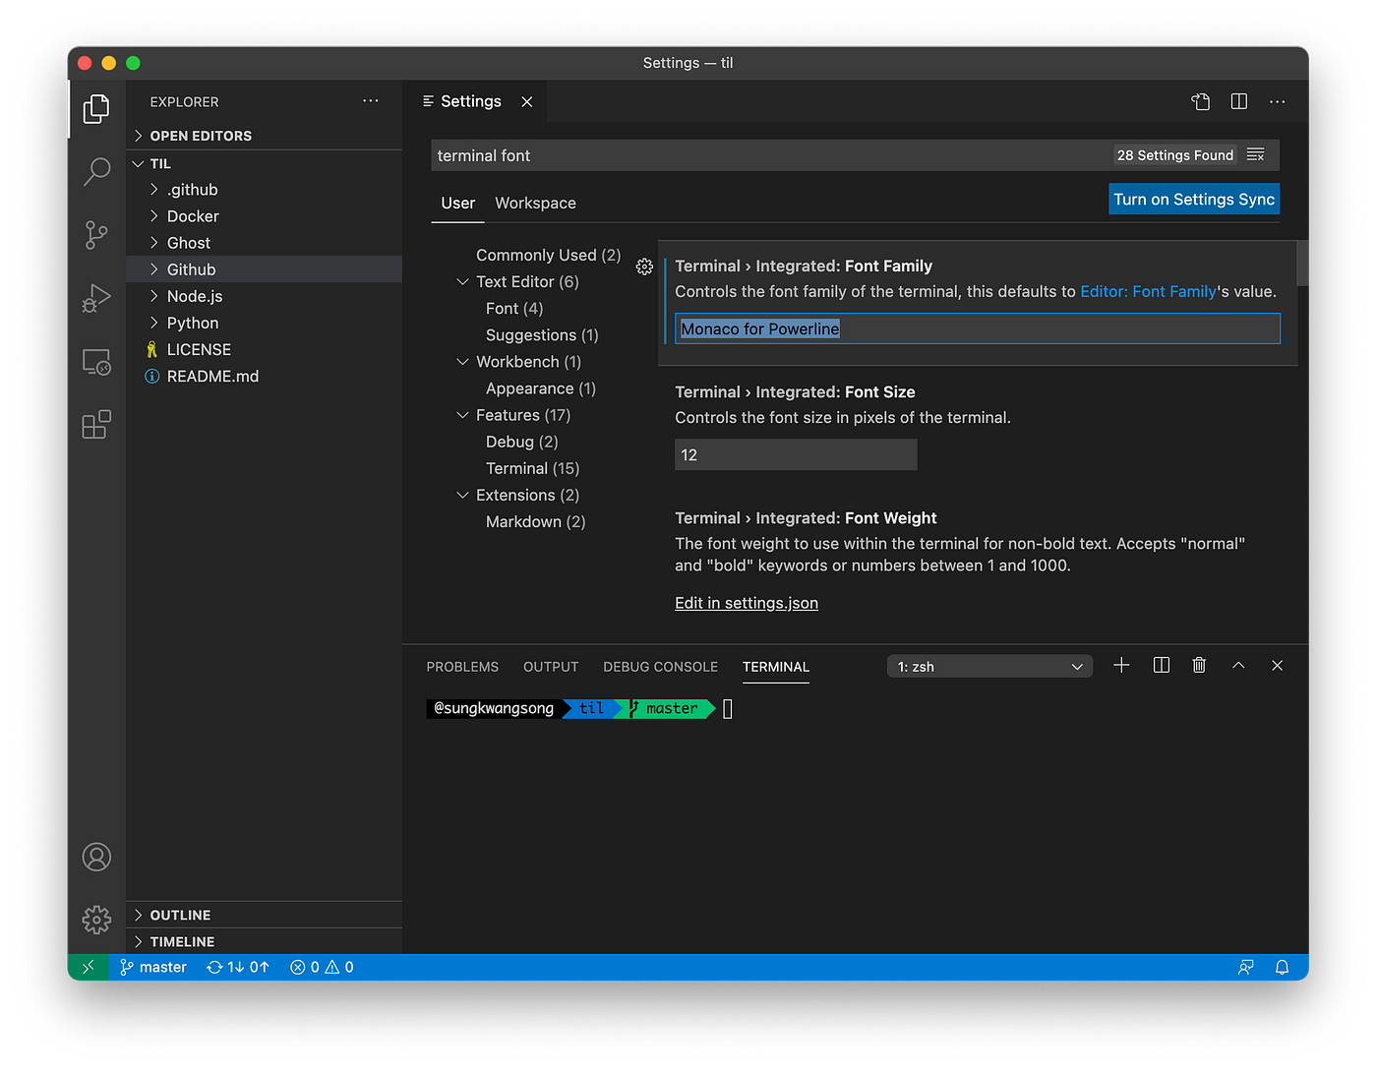Create a new terminal with plus icon

[x=1121, y=666]
